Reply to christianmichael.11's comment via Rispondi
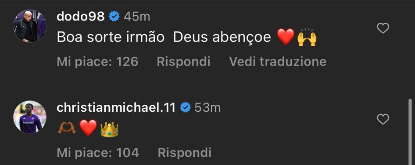415x165 pixels. coord(185,153)
